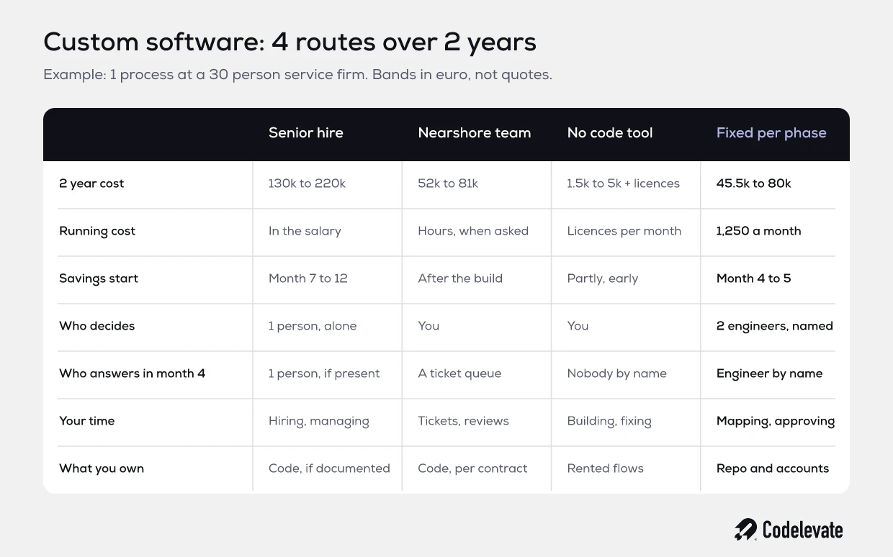
Task: Click the '130k to 220k' cell
Action: click(307, 184)
